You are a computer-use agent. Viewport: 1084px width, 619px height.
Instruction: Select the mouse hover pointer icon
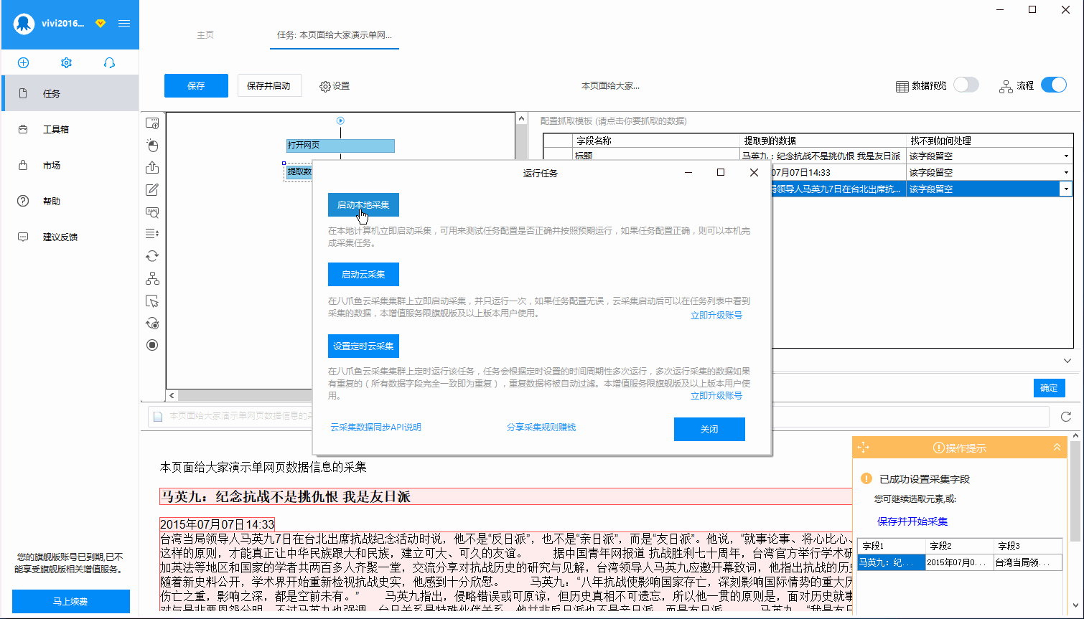pyautogui.click(x=152, y=301)
